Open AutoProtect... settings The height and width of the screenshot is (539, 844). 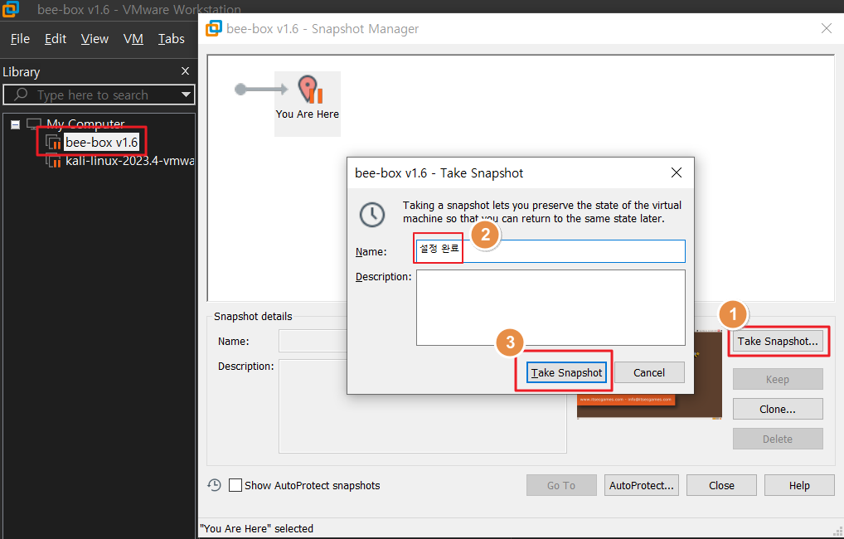[642, 485]
